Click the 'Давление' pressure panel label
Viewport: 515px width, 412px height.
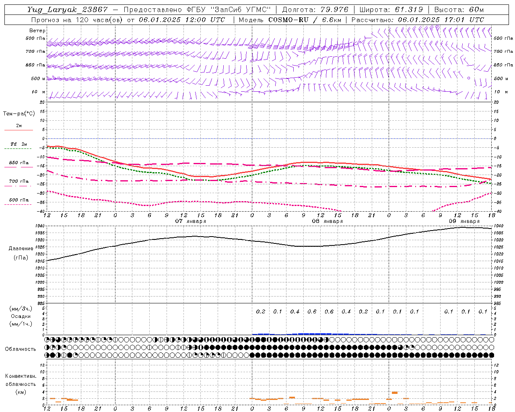21,249
